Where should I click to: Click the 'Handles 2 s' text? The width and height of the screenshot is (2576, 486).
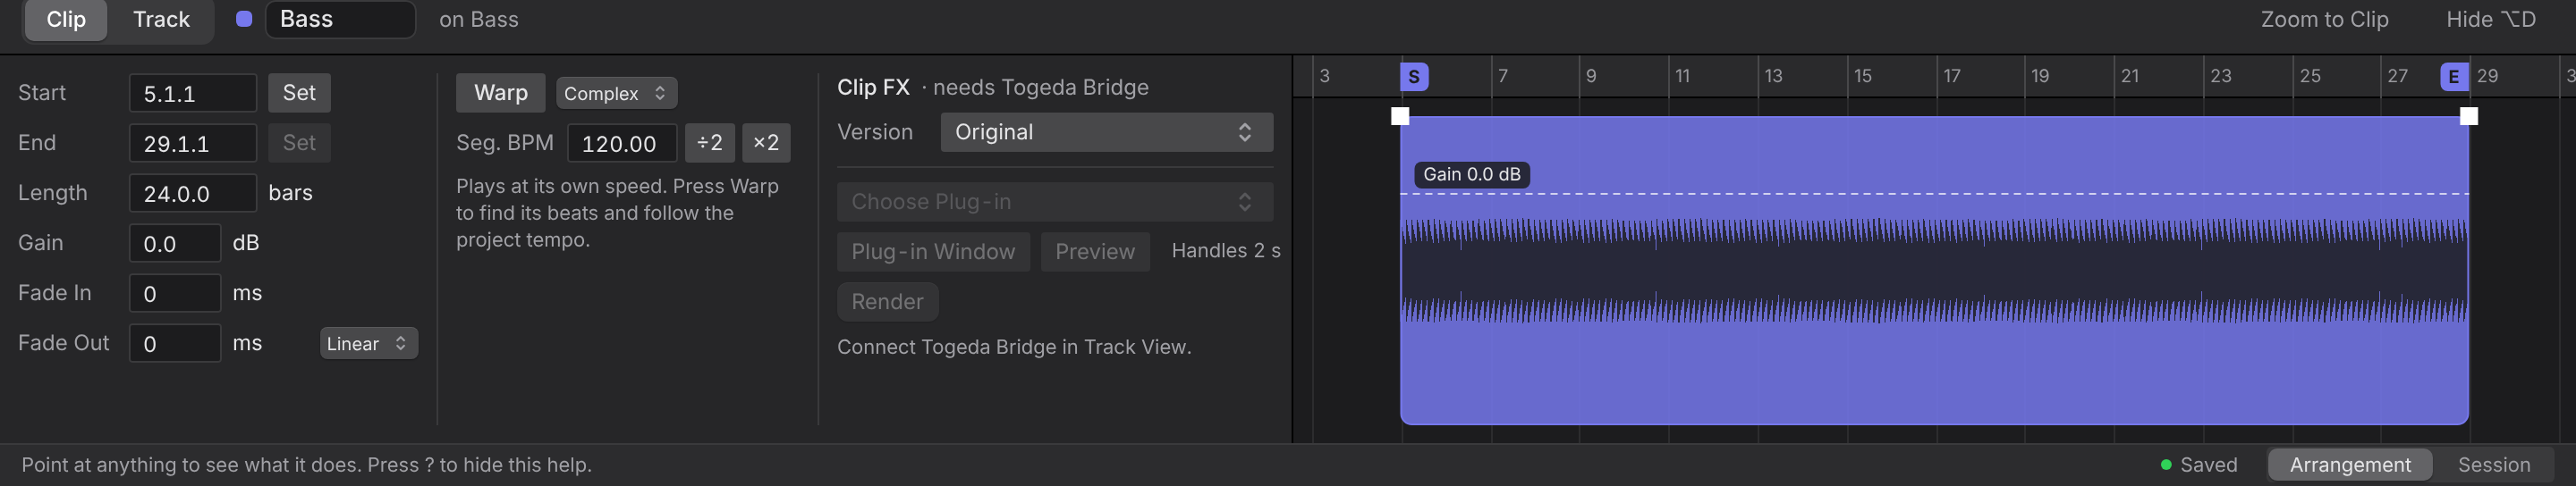(1226, 250)
